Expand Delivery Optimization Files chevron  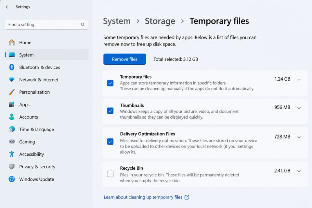pos(299,137)
